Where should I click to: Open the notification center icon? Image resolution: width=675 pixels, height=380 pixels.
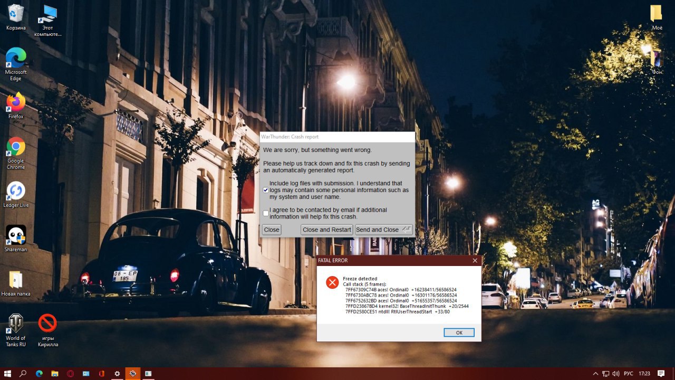(x=661, y=374)
